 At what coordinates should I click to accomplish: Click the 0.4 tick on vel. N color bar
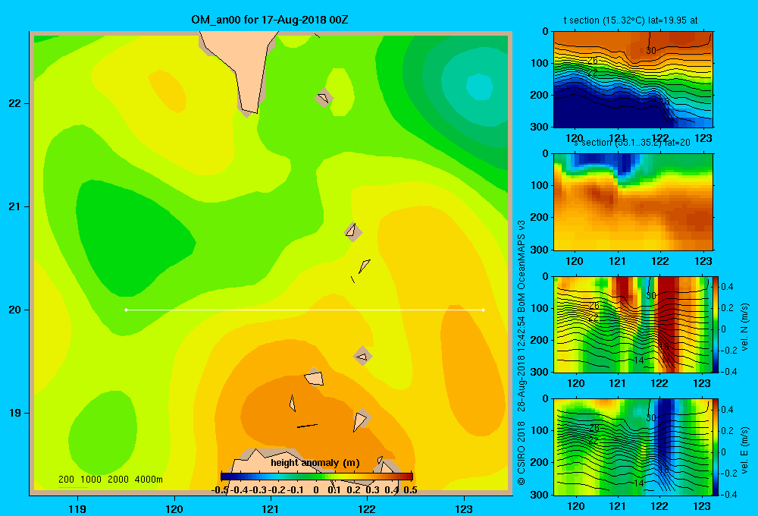tap(727, 287)
